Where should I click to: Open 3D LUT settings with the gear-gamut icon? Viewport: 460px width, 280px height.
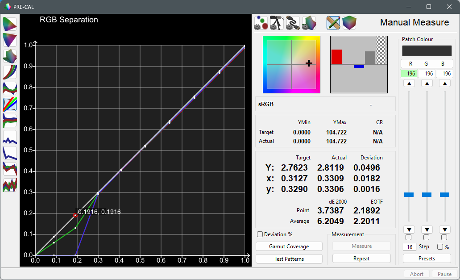[x=310, y=23]
